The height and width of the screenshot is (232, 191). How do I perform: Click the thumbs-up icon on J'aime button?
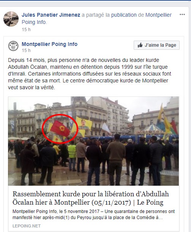click(140, 45)
